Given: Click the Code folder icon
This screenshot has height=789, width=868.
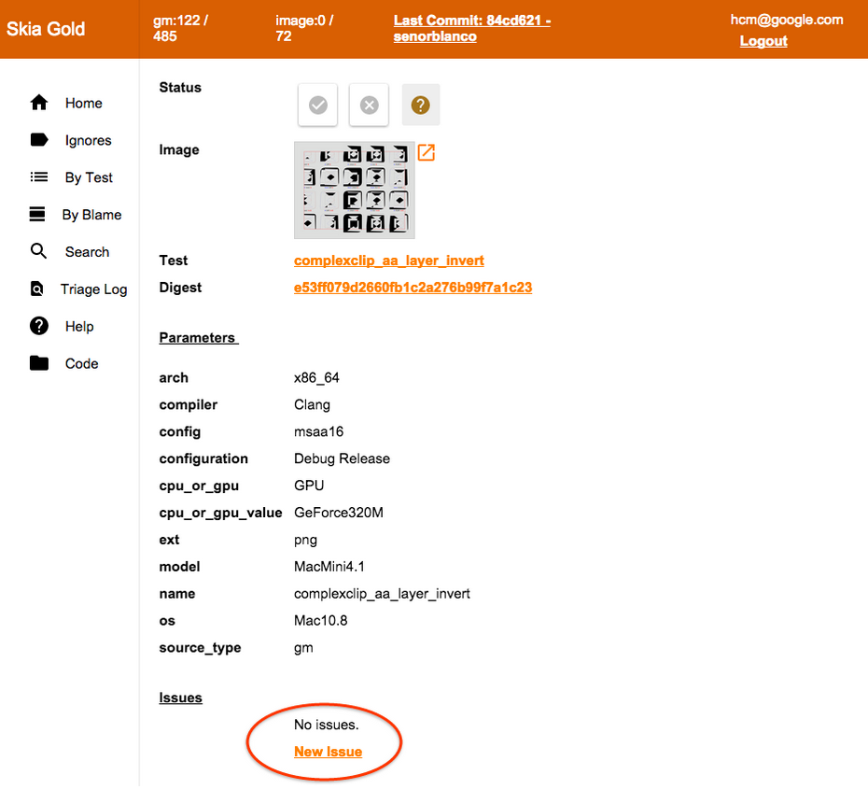Looking at the screenshot, I should [x=39, y=364].
